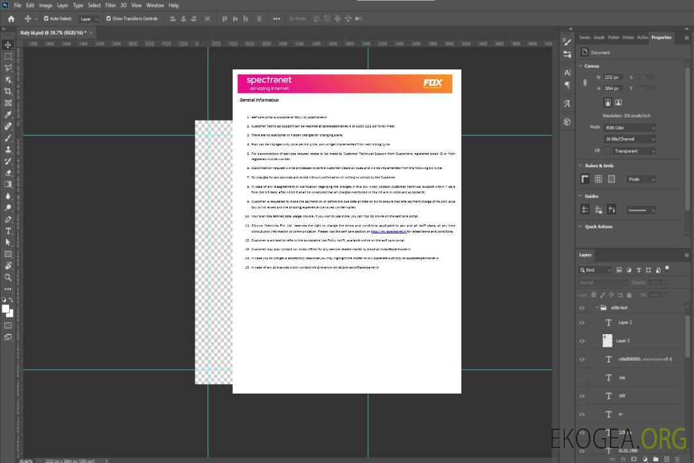Select the Clone Stamp tool
694x463 pixels.
pos(8,150)
